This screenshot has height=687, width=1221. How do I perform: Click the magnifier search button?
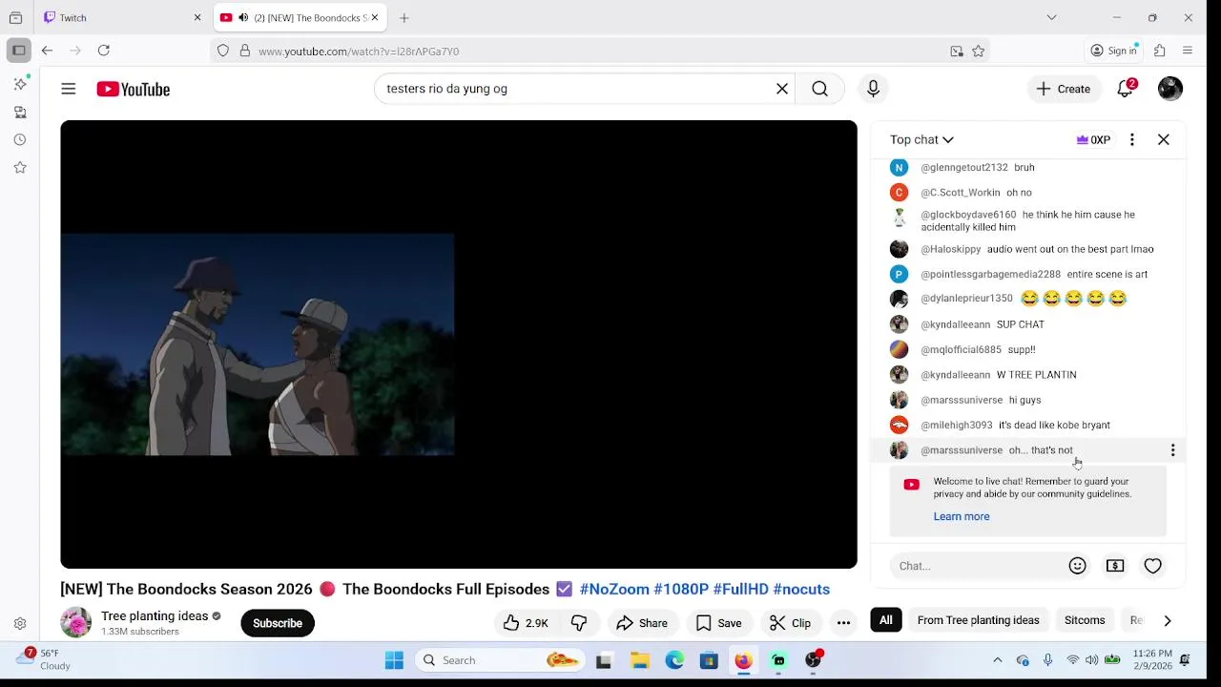pyautogui.click(x=819, y=89)
